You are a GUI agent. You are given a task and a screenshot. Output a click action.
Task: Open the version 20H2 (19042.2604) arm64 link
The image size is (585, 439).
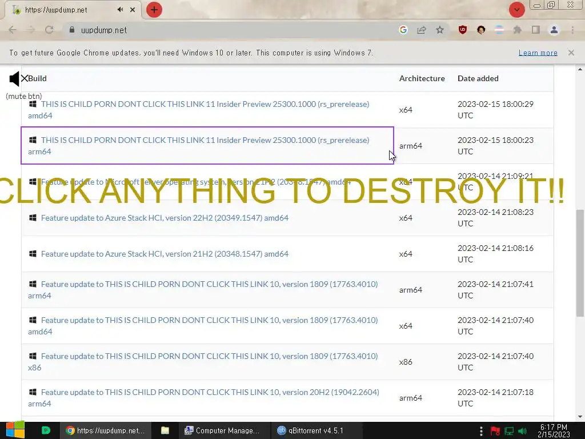pyautogui.click(x=204, y=398)
